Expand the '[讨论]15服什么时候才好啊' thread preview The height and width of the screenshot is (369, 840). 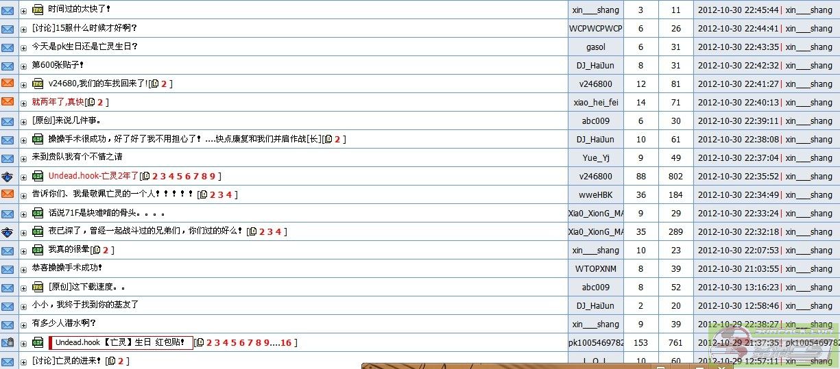click(23, 29)
